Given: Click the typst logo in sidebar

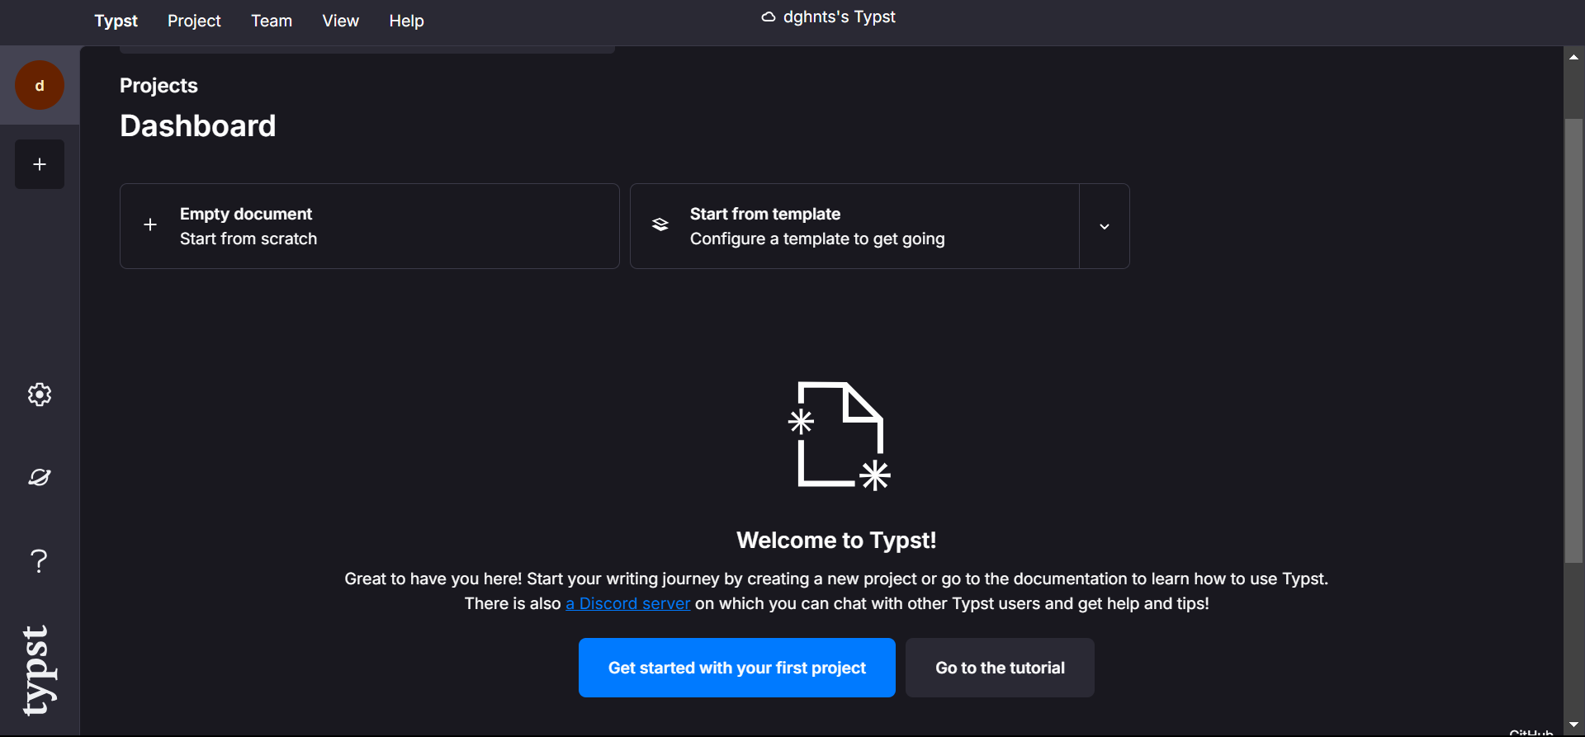Looking at the screenshot, I should [38, 669].
